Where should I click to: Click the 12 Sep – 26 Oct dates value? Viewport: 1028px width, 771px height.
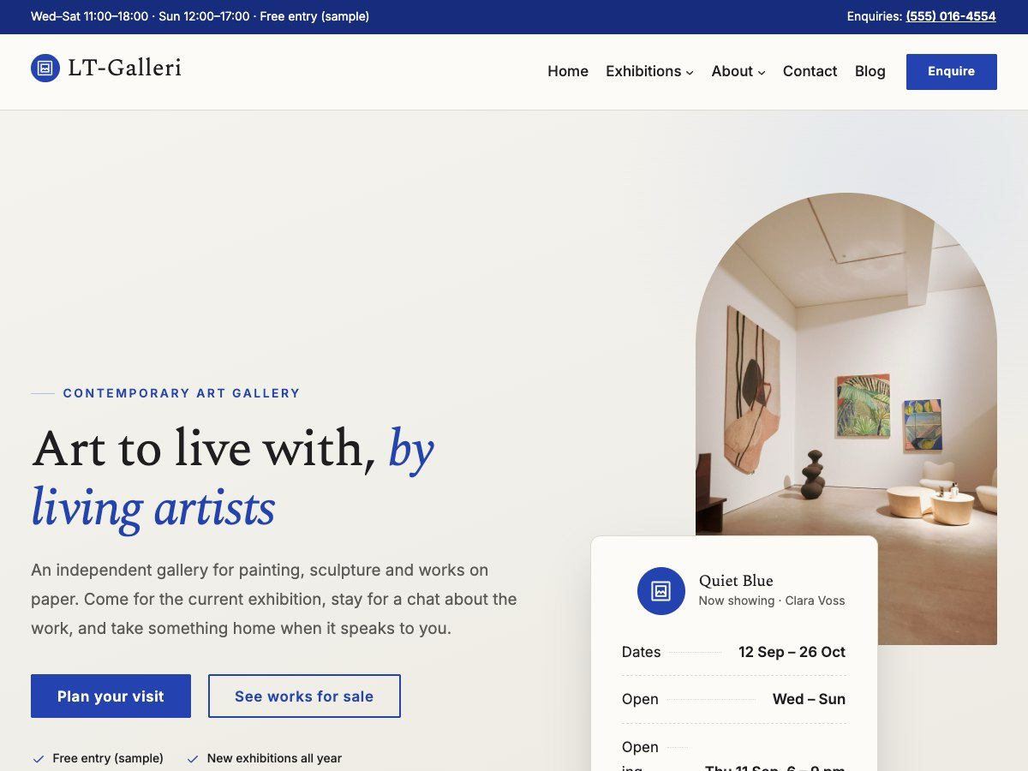point(792,652)
